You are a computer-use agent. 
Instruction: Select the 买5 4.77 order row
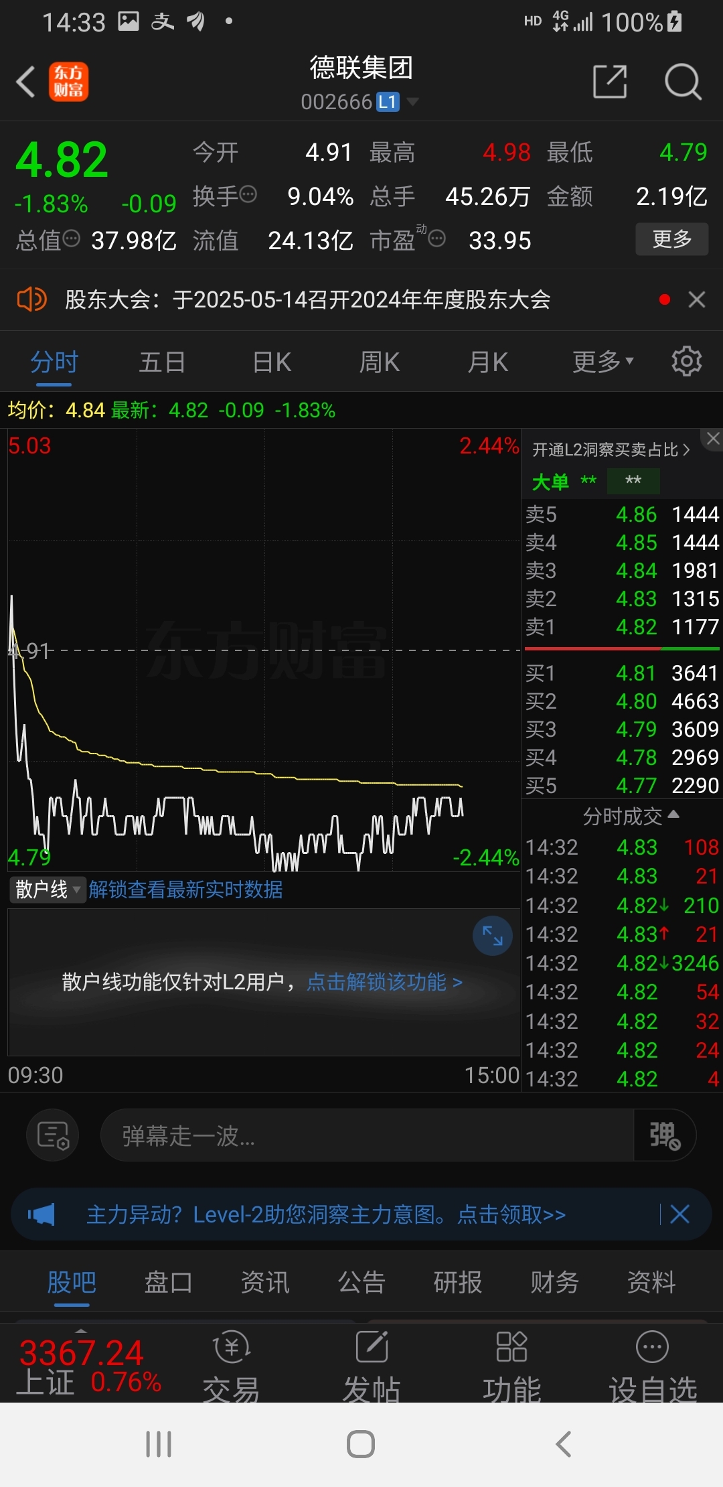[622, 786]
